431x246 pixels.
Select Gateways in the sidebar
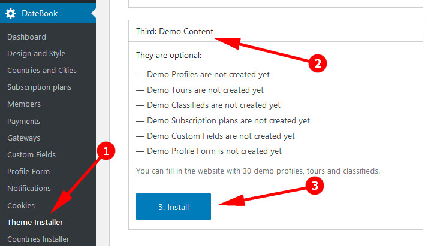click(x=24, y=138)
